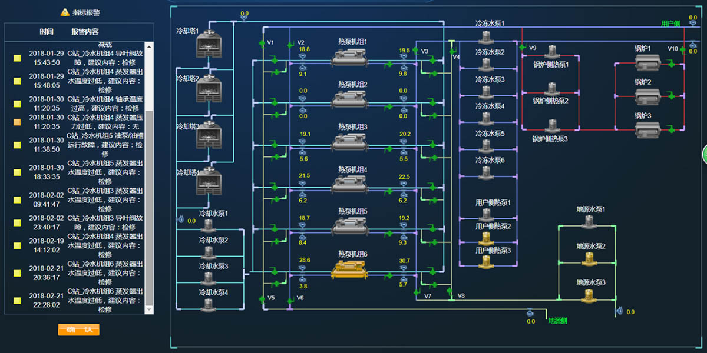Select the 热泵机组1 heat pump unit
This screenshot has height=353, width=707.
pyautogui.click(x=349, y=58)
